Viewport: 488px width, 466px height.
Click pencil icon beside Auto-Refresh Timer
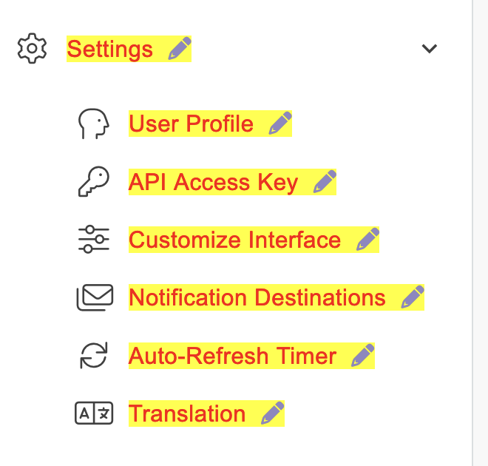[x=363, y=356]
